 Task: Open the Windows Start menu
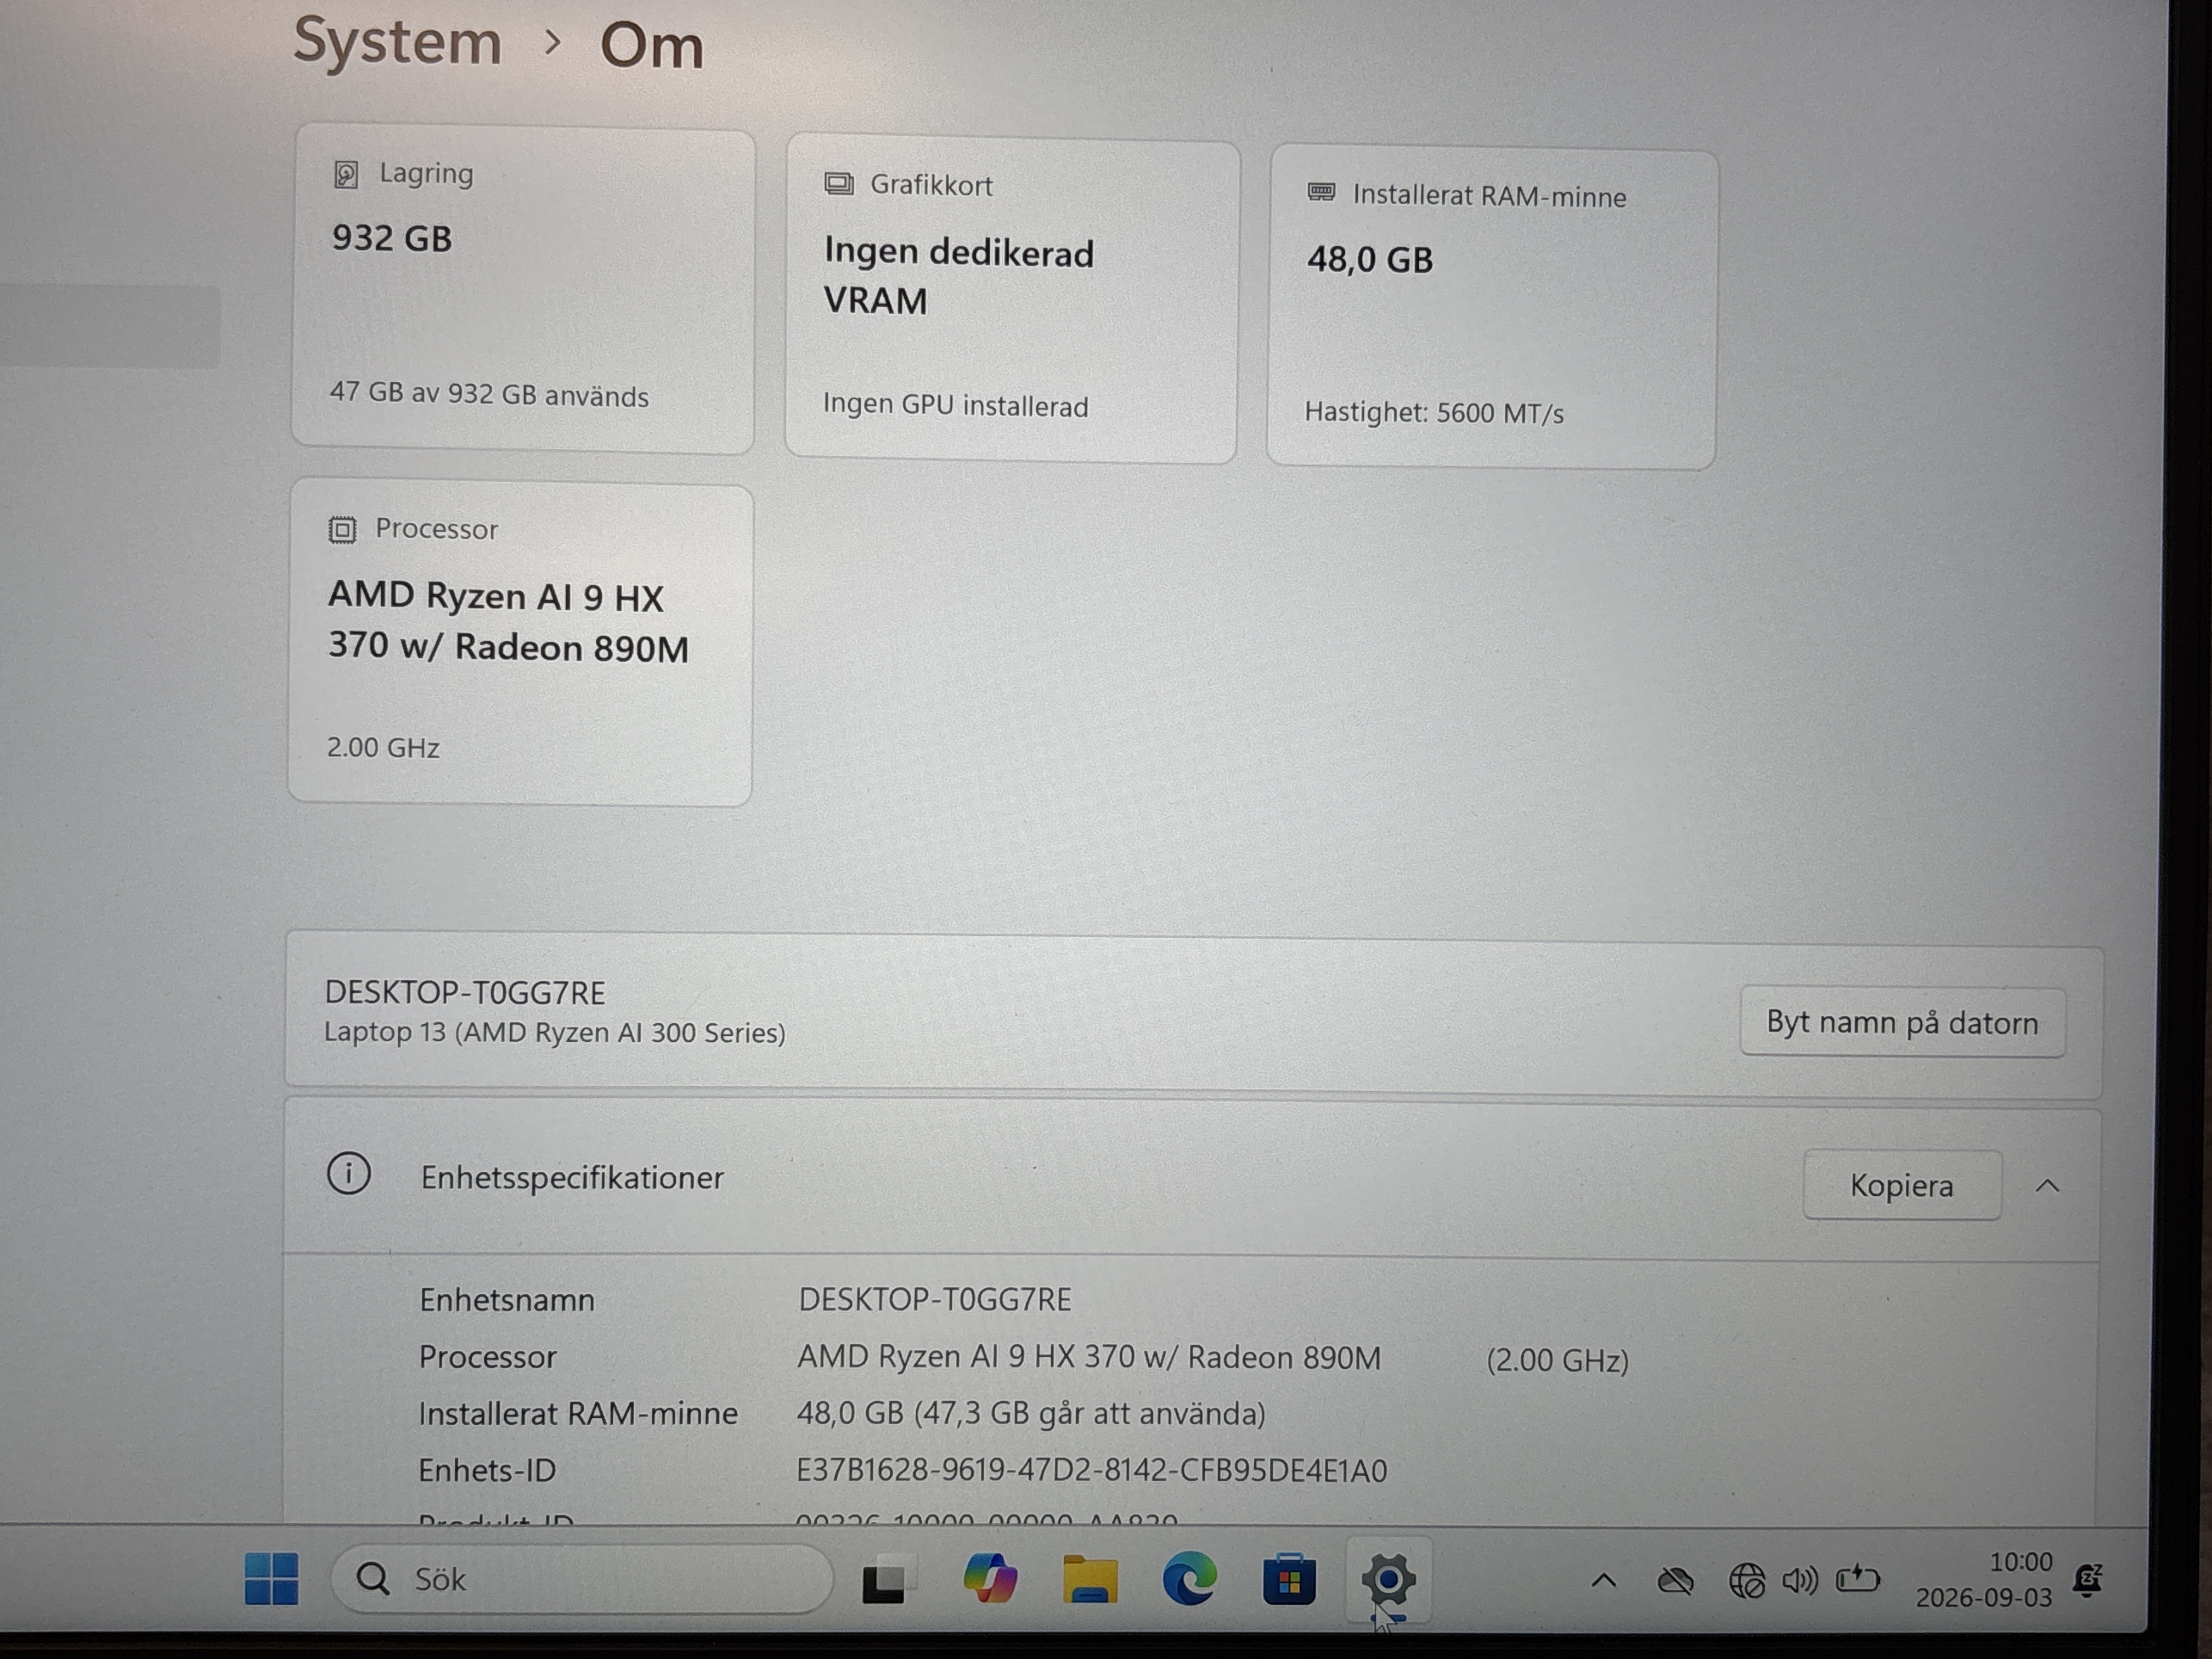point(271,1579)
